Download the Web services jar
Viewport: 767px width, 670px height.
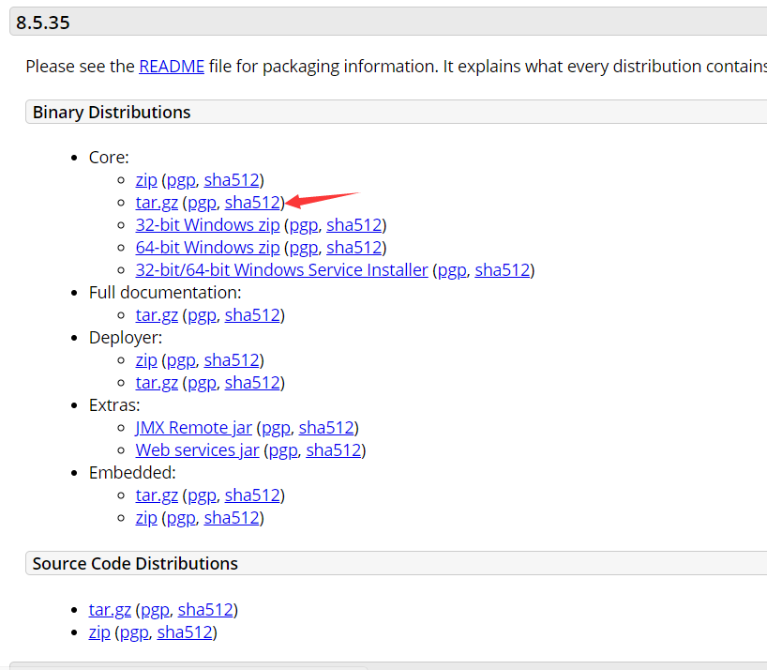coord(197,450)
